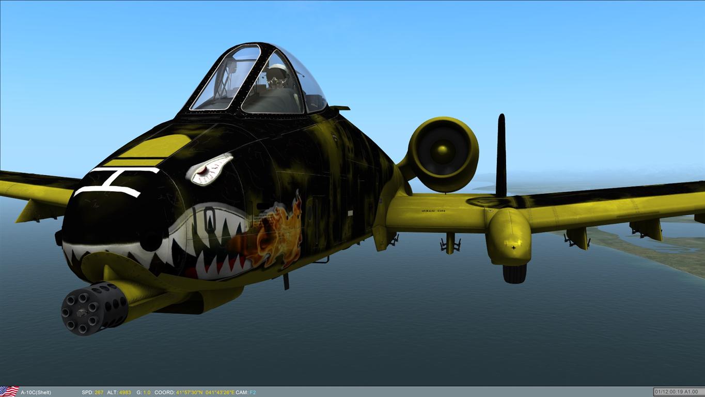Click the G 1.0 load indicator
The image size is (705, 397).
[x=144, y=393]
